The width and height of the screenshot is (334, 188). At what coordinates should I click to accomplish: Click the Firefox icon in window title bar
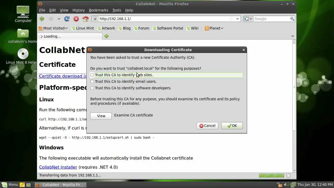coord(40,4)
